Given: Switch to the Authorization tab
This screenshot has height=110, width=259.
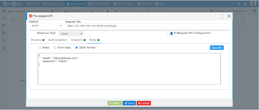Looking at the screenshot, I should coord(58,40).
